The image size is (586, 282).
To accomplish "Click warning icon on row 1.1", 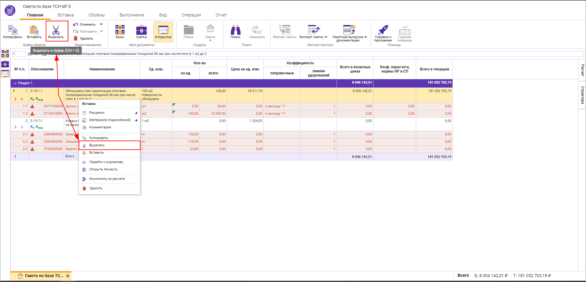I will tap(32, 106).
